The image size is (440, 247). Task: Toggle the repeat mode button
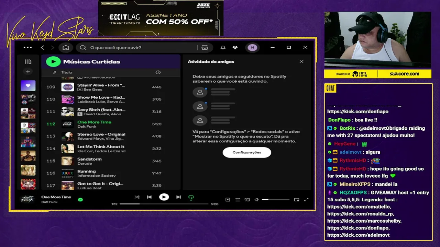(x=191, y=198)
